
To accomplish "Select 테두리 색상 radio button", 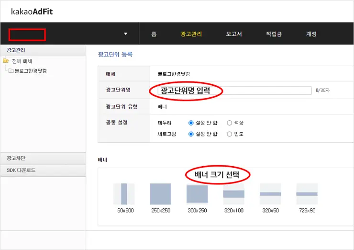I will click(229, 123).
